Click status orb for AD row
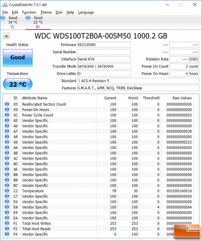The height and width of the screenshot is (241, 202). tap(7, 164)
